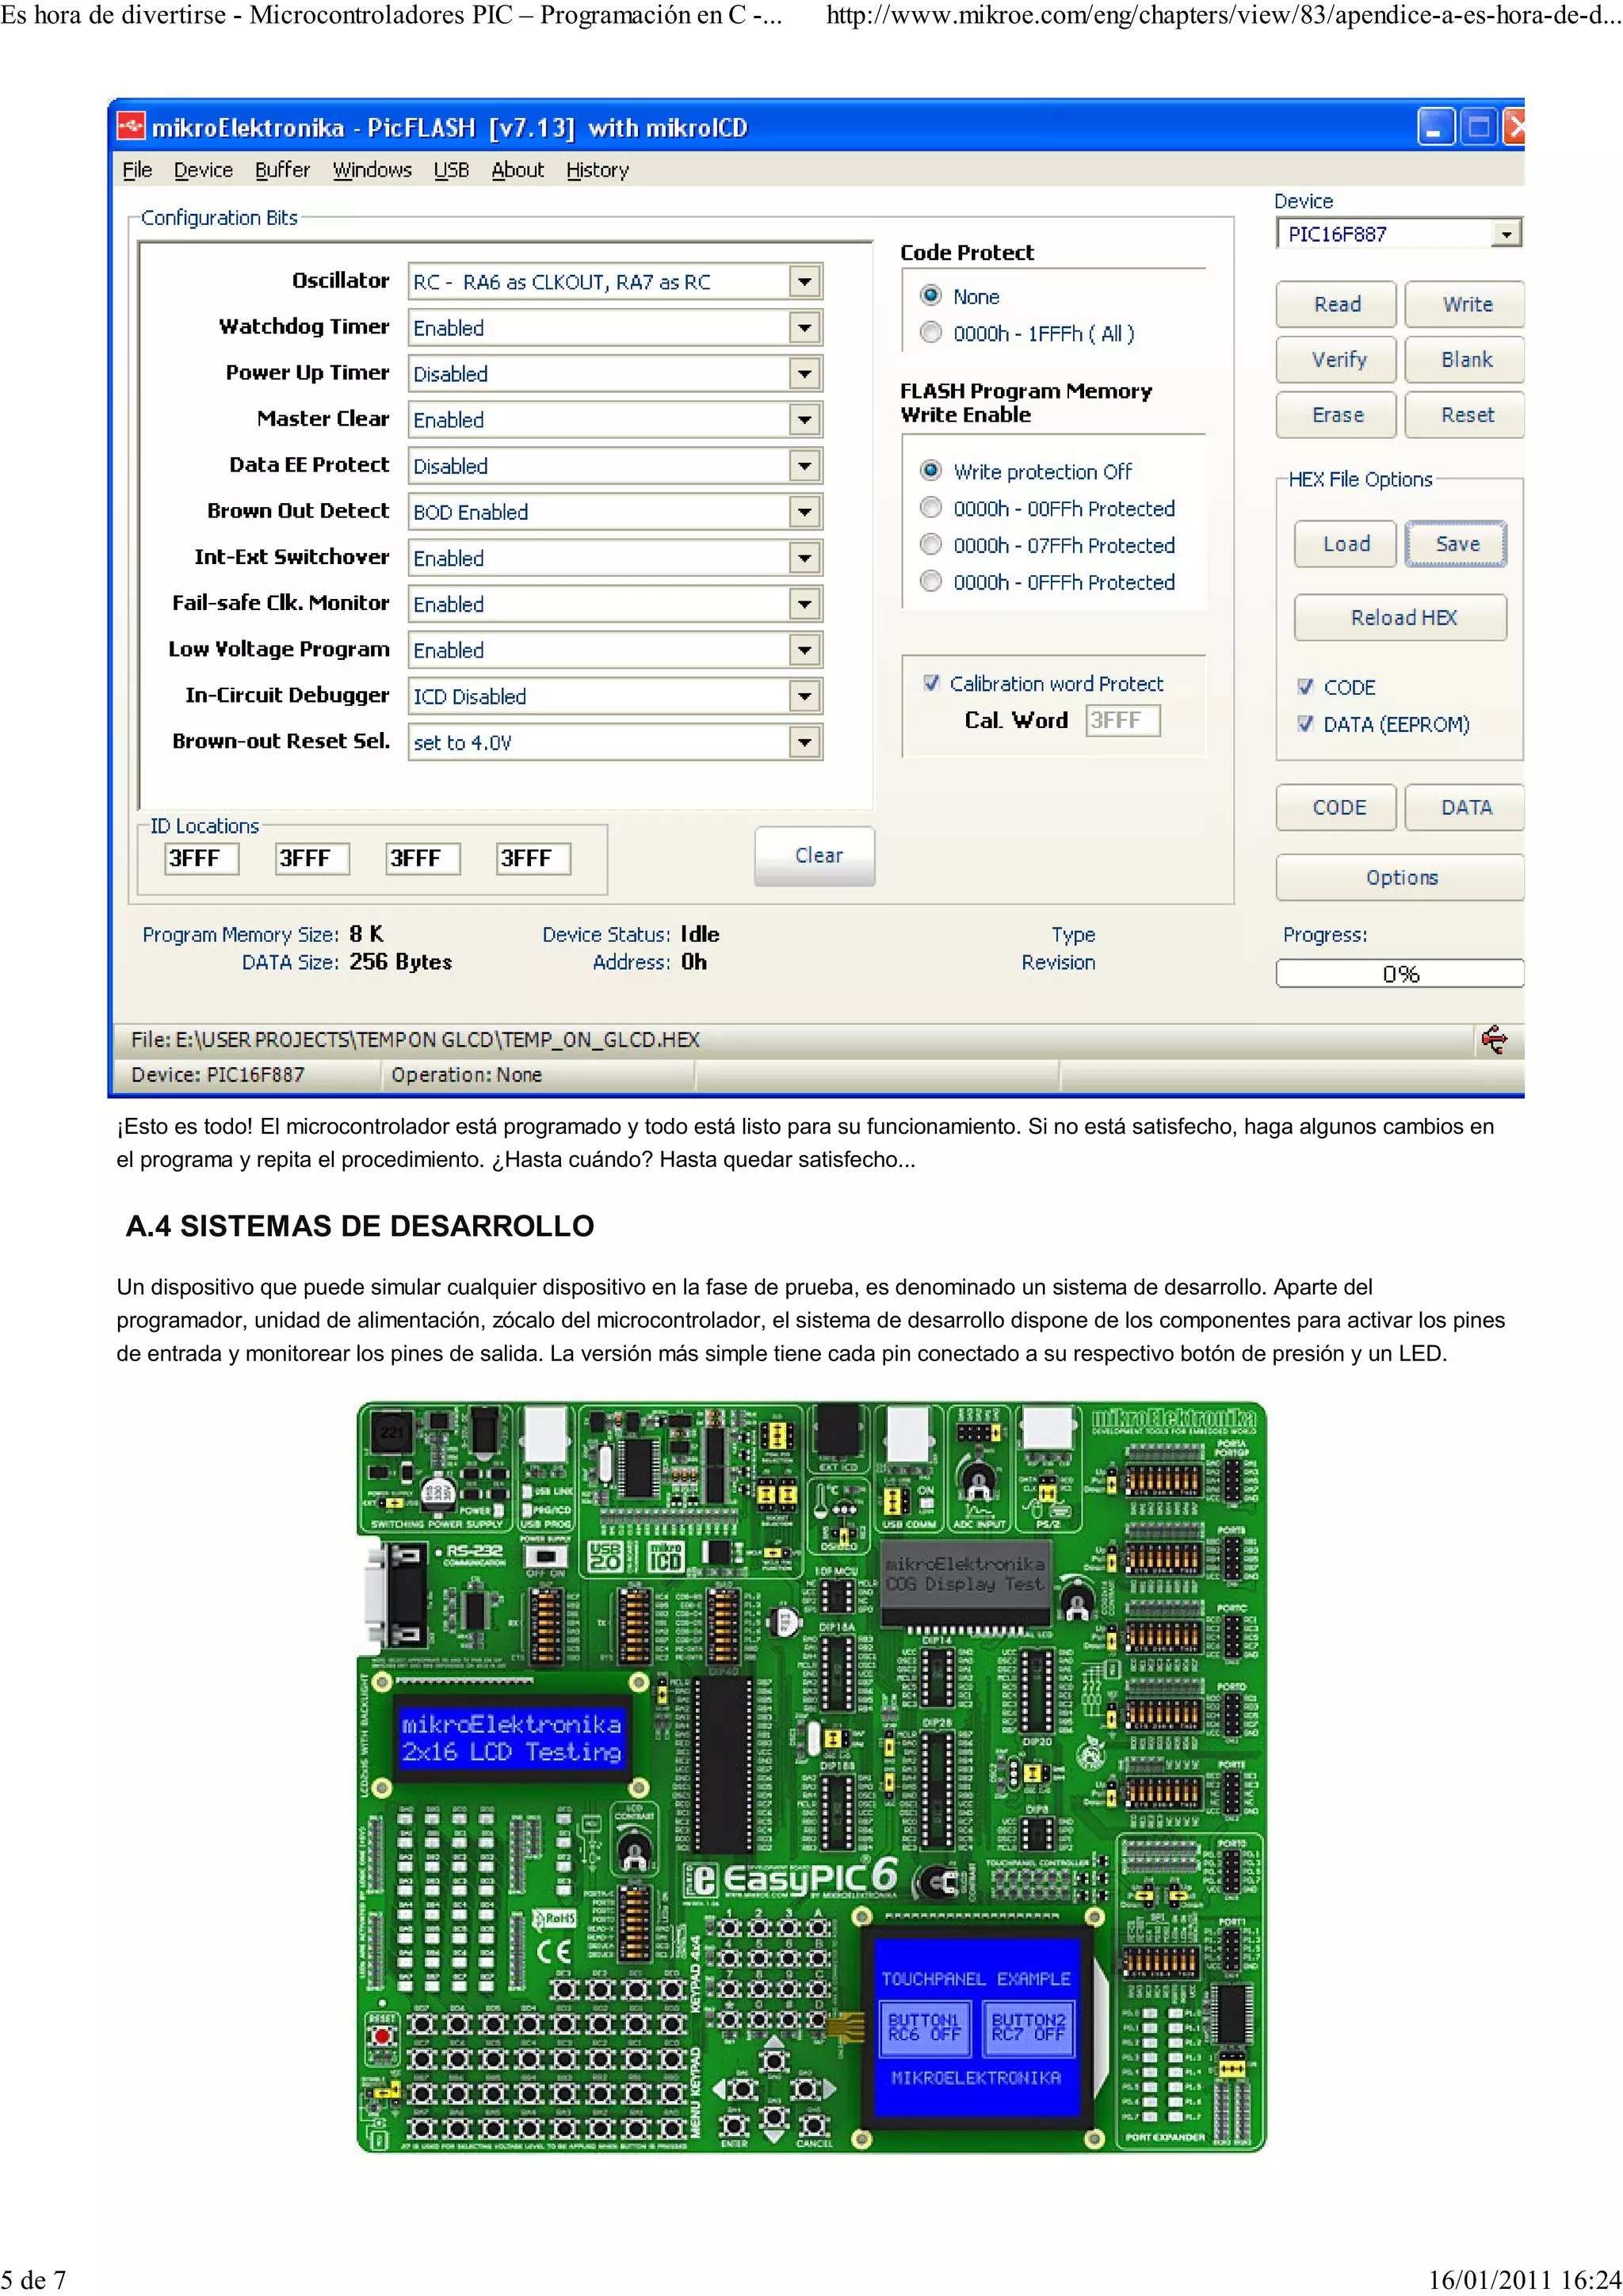Click the USB connection status icon
Viewport: 1623px width, 2296px height.
[1494, 1040]
